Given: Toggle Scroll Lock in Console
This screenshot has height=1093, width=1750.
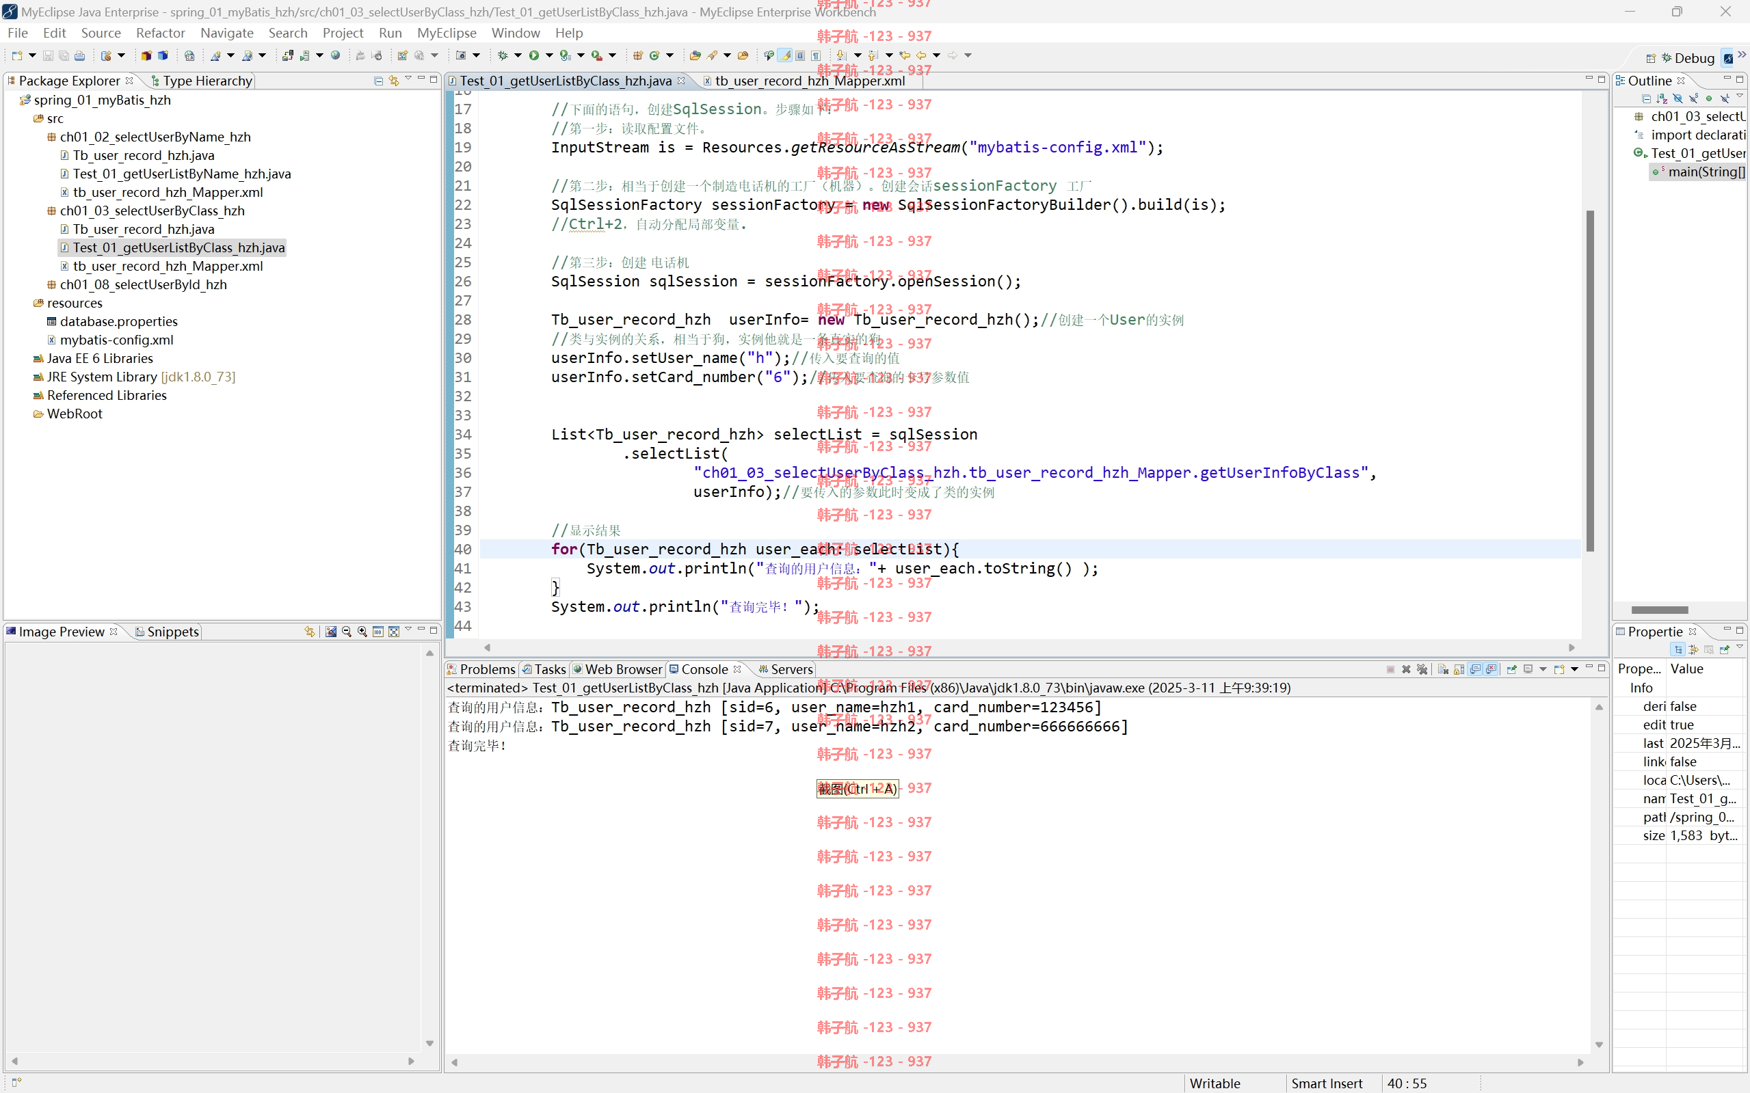Looking at the screenshot, I should pyautogui.click(x=1459, y=669).
